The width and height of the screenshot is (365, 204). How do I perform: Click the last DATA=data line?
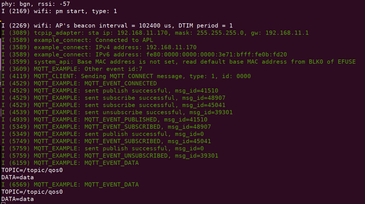pos(18,199)
